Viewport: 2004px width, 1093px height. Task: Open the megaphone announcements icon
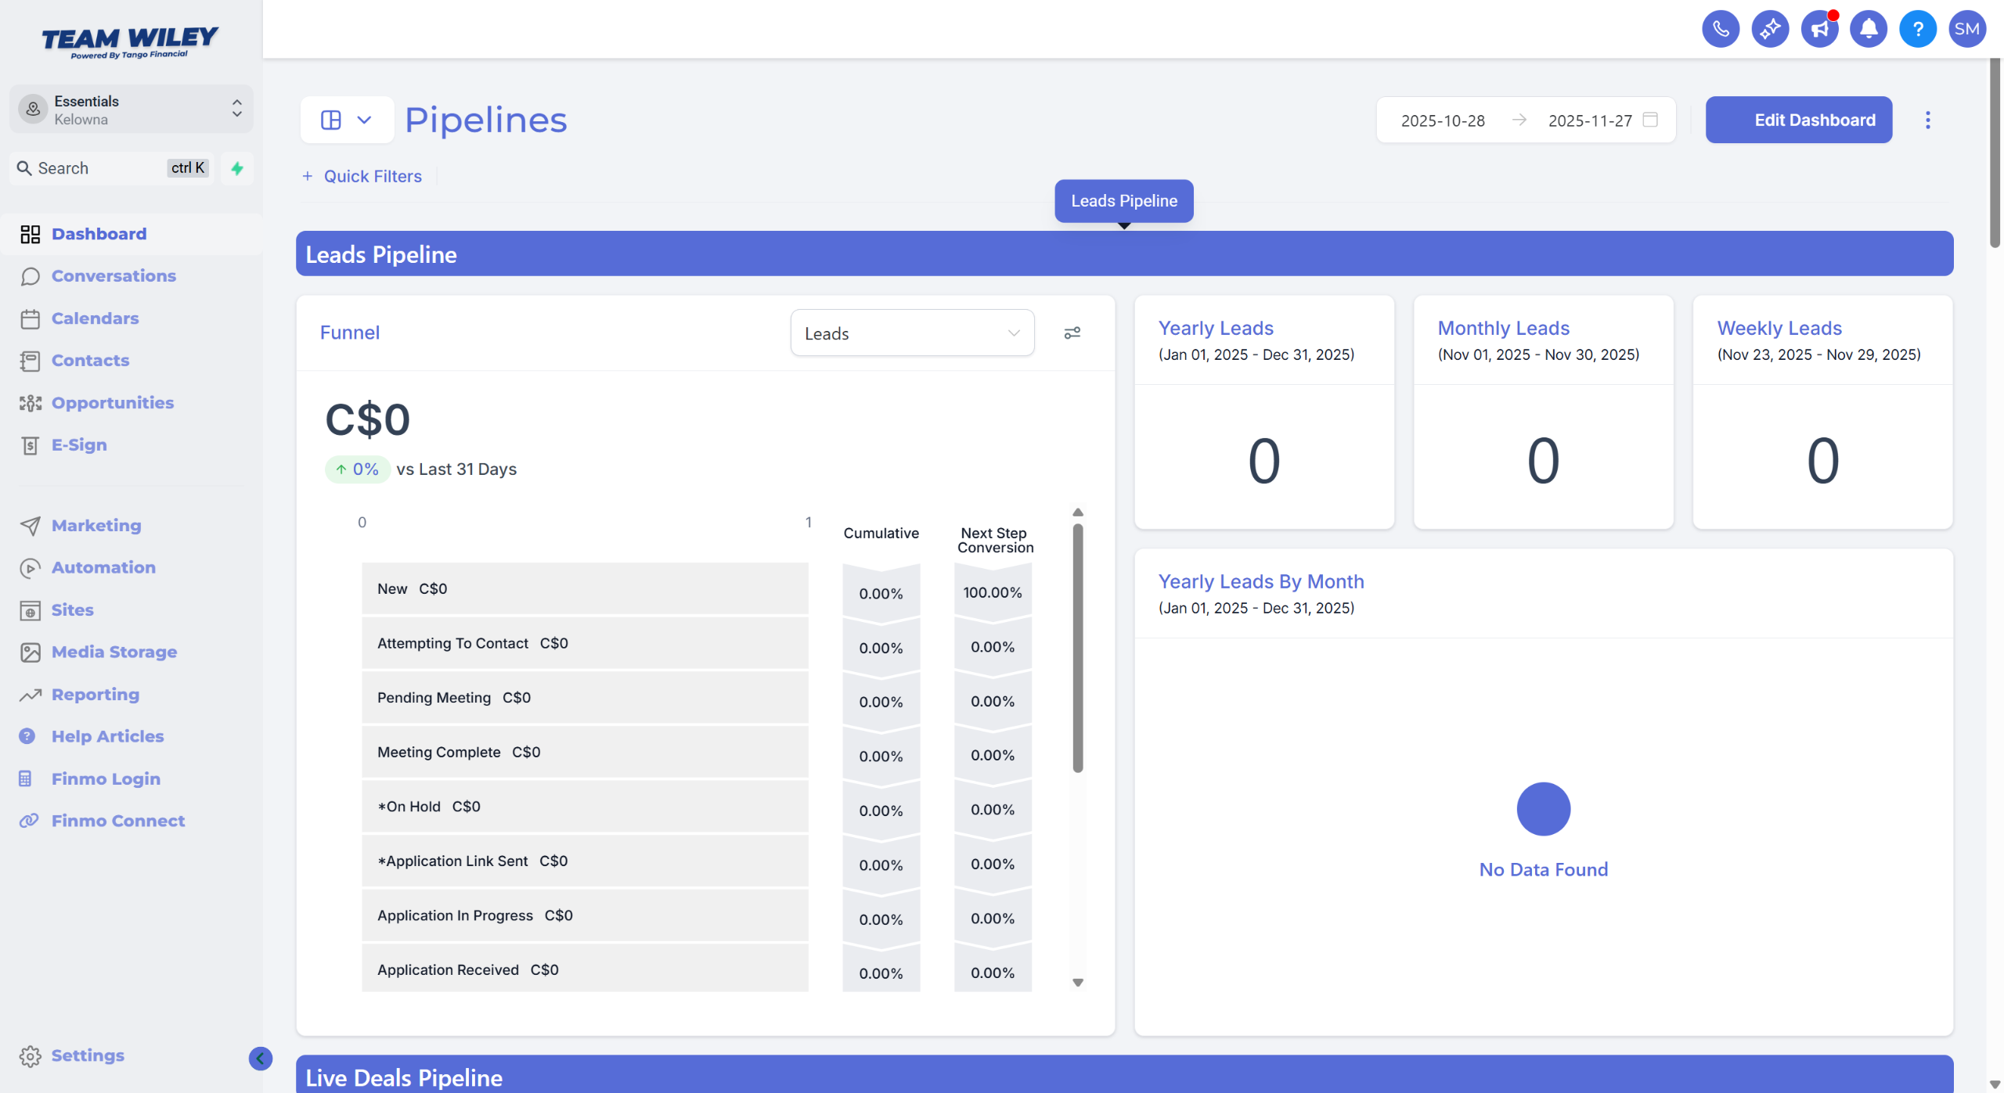tap(1818, 30)
